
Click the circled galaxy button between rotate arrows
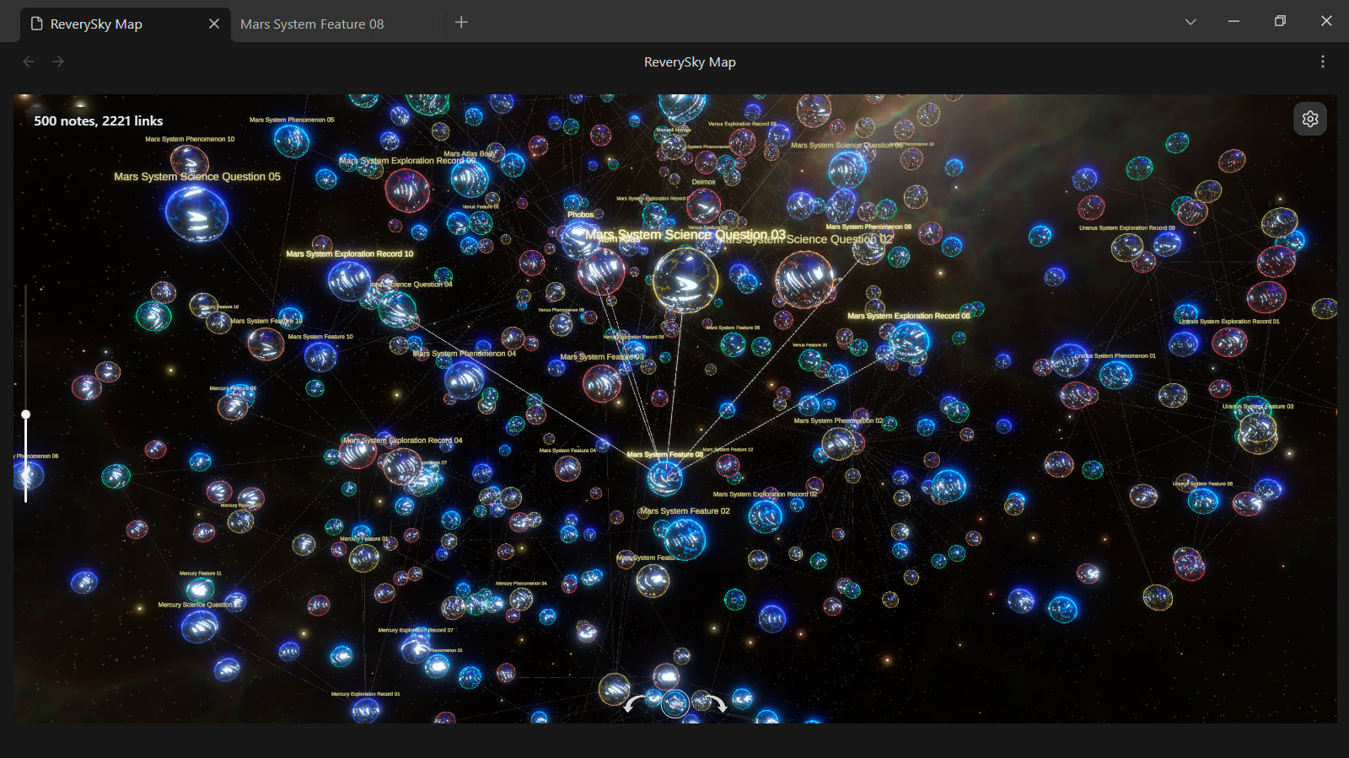pyautogui.click(x=674, y=703)
